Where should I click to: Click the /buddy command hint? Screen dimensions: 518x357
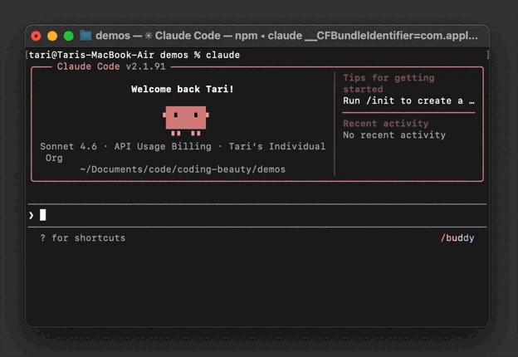point(457,237)
